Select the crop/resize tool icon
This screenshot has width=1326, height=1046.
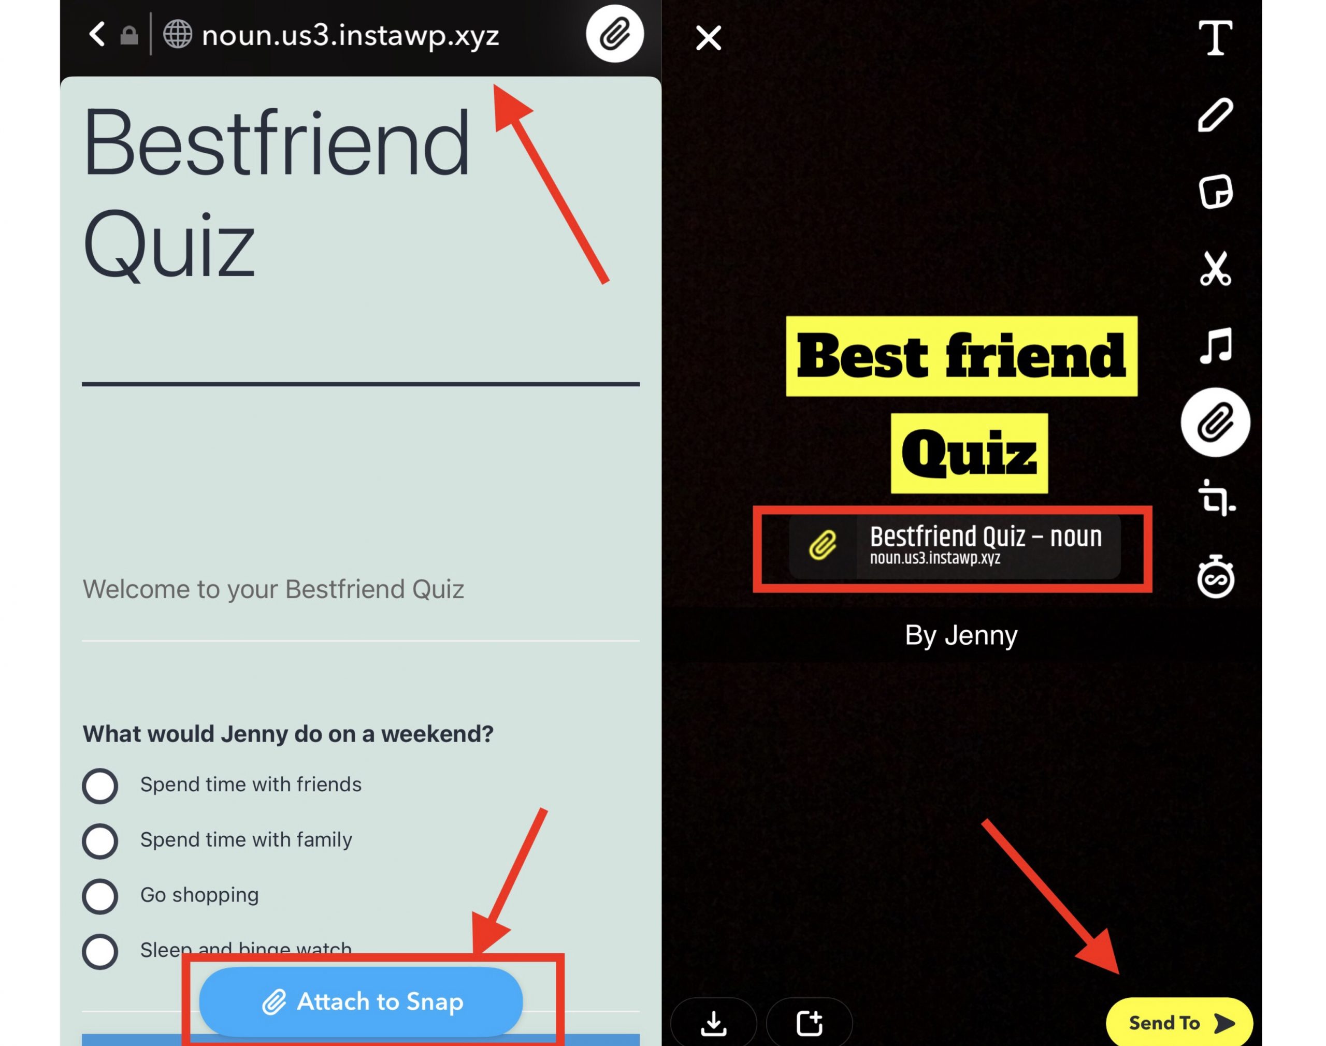point(1214,498)
